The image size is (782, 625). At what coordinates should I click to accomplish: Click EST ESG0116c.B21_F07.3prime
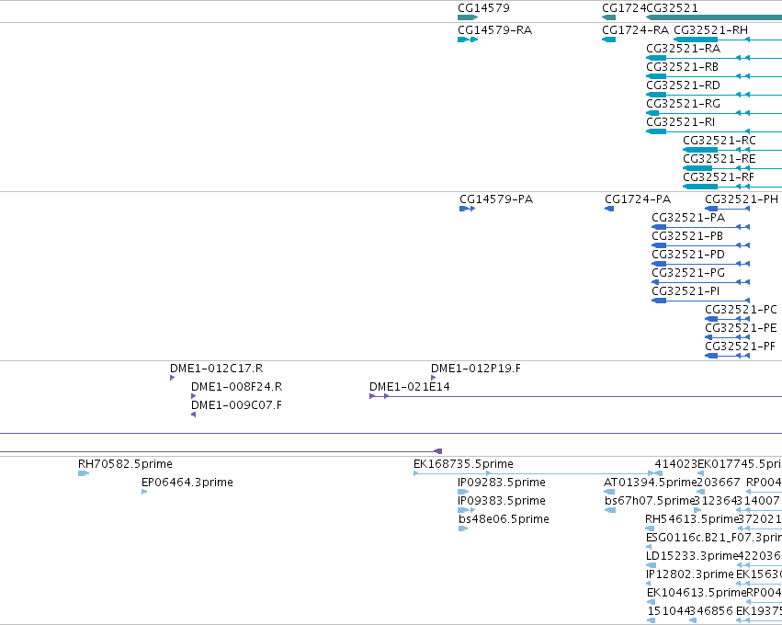coord(714,539)
